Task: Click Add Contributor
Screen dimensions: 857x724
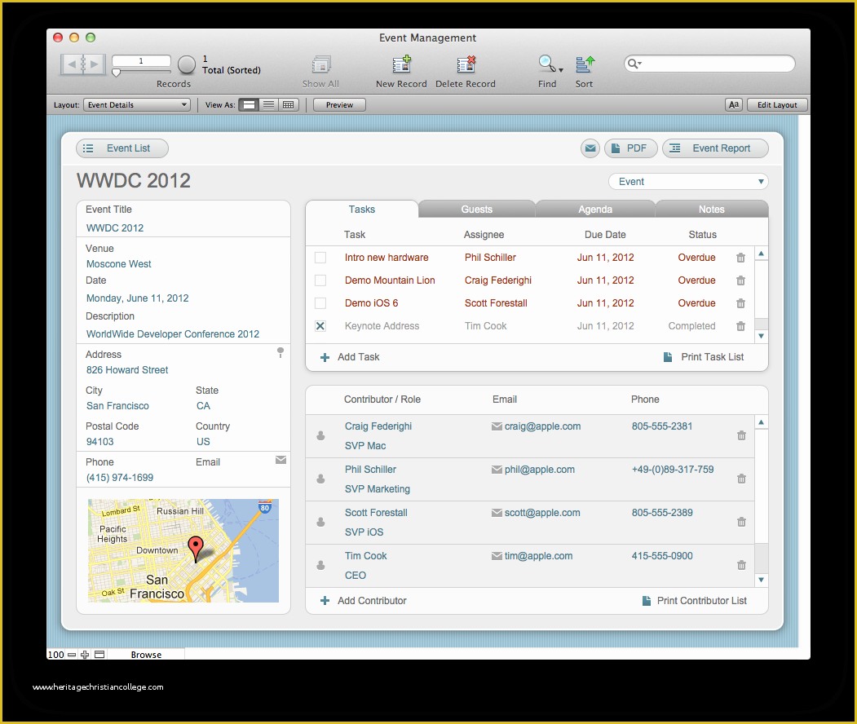Action: pyautogui.click(x=363, y=601)
